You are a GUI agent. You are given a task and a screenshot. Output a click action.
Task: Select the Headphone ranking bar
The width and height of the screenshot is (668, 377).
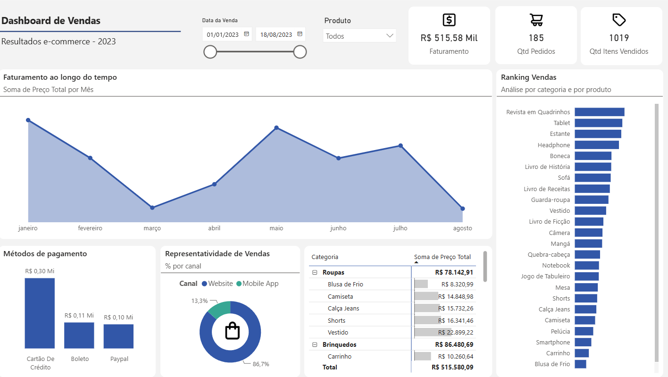597,145
